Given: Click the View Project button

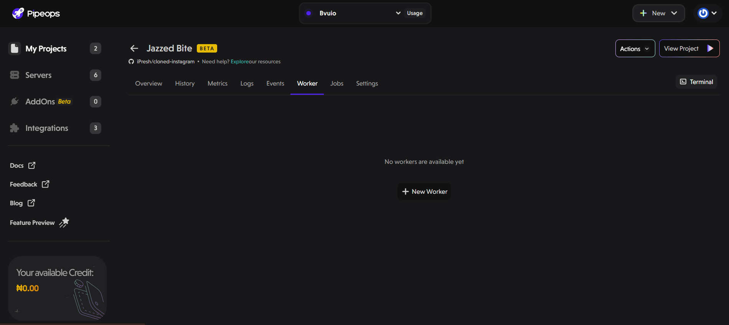Looking at the screenshot, I should 689,48.
